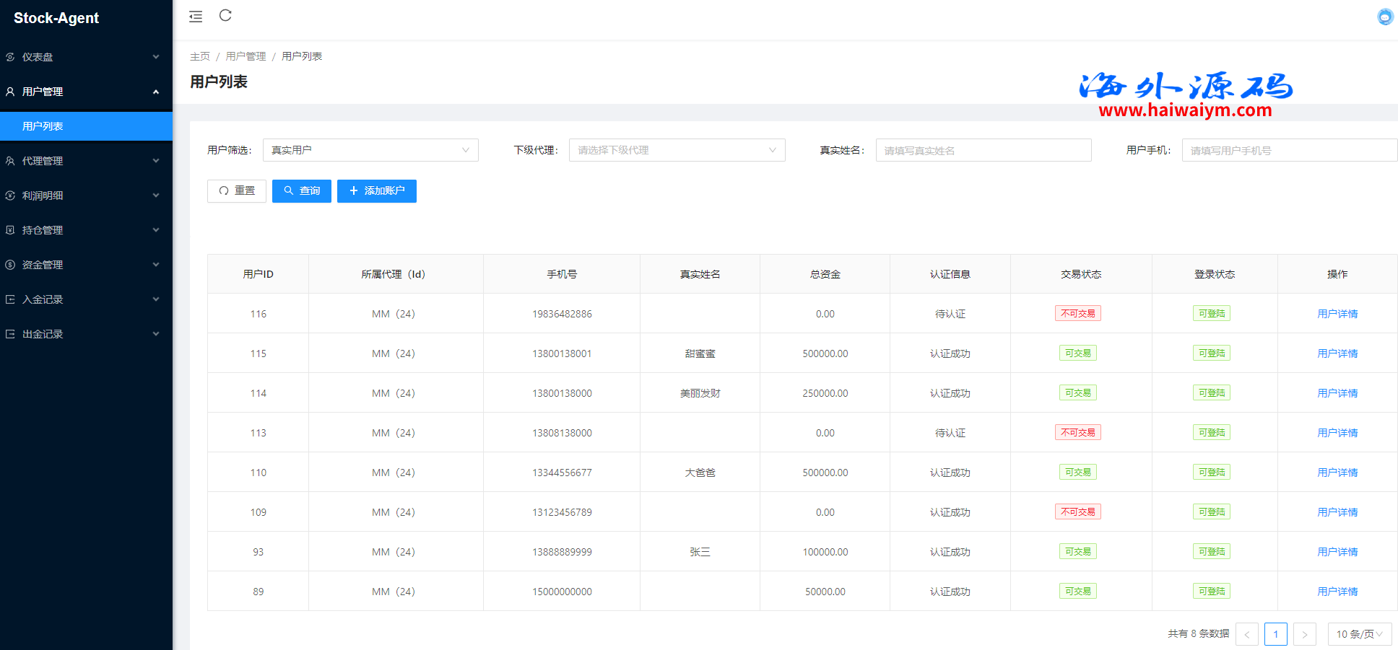Click the deposit records sidebar icon
Screen dimensions: 1398x650
click(x=11, y=299)
